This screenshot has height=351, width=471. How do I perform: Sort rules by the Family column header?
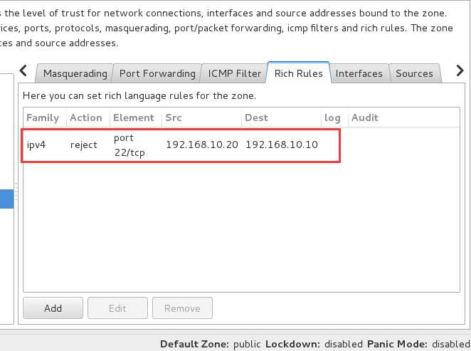click(44, 117)
